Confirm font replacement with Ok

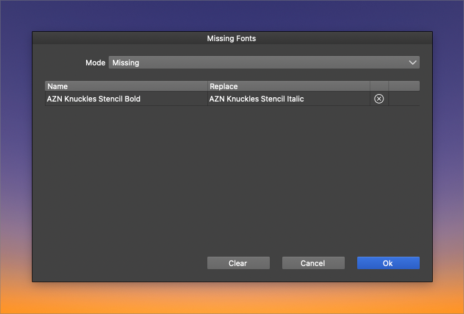[388, 263]
